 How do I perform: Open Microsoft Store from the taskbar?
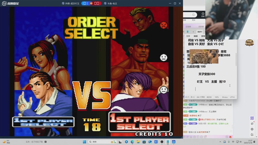coord(144,142)
